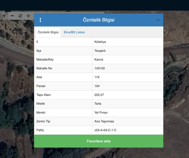Click the Zemin Tip value Ana Taşınmaz
The image size is (189, 158).
click(104, 121)
